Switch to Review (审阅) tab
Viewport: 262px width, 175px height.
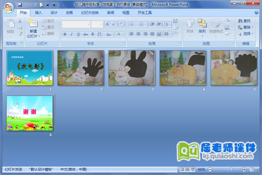click(110, 13)
